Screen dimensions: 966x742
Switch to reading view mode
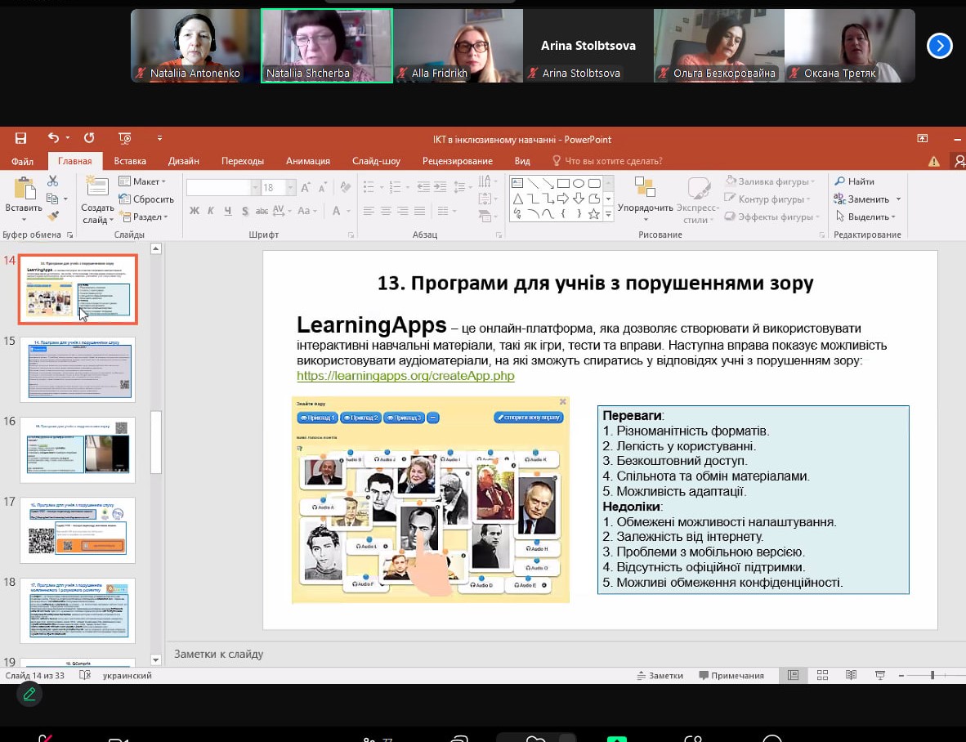click(x=851, y=676)
